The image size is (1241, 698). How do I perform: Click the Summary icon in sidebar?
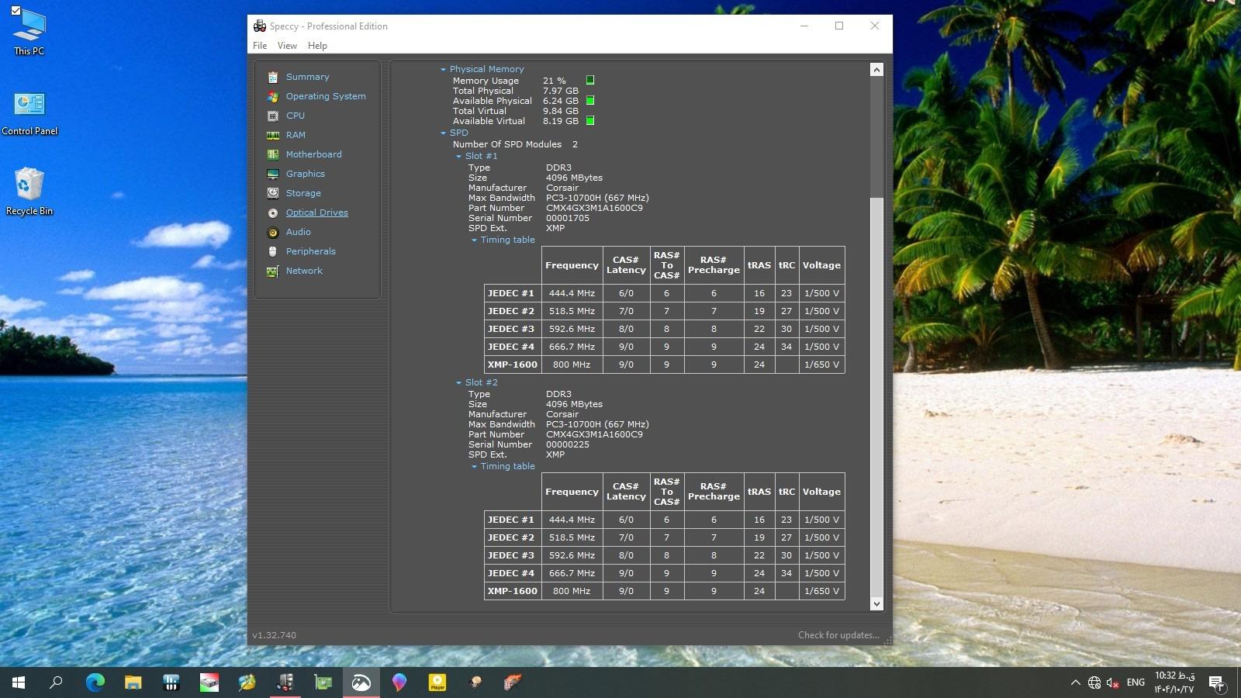pyautogui.click(x=273, y=77)
